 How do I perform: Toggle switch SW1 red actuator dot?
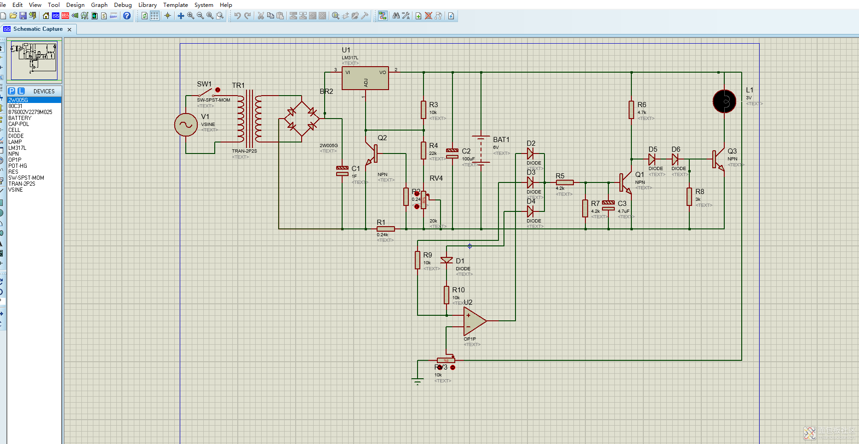218,90
